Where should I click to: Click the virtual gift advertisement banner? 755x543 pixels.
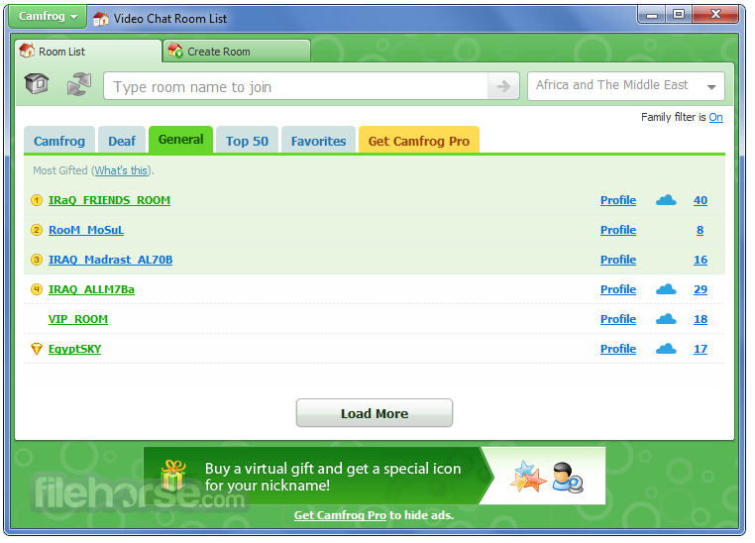[x=375, y=476]
